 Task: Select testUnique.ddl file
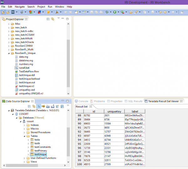tap(27, 75)
